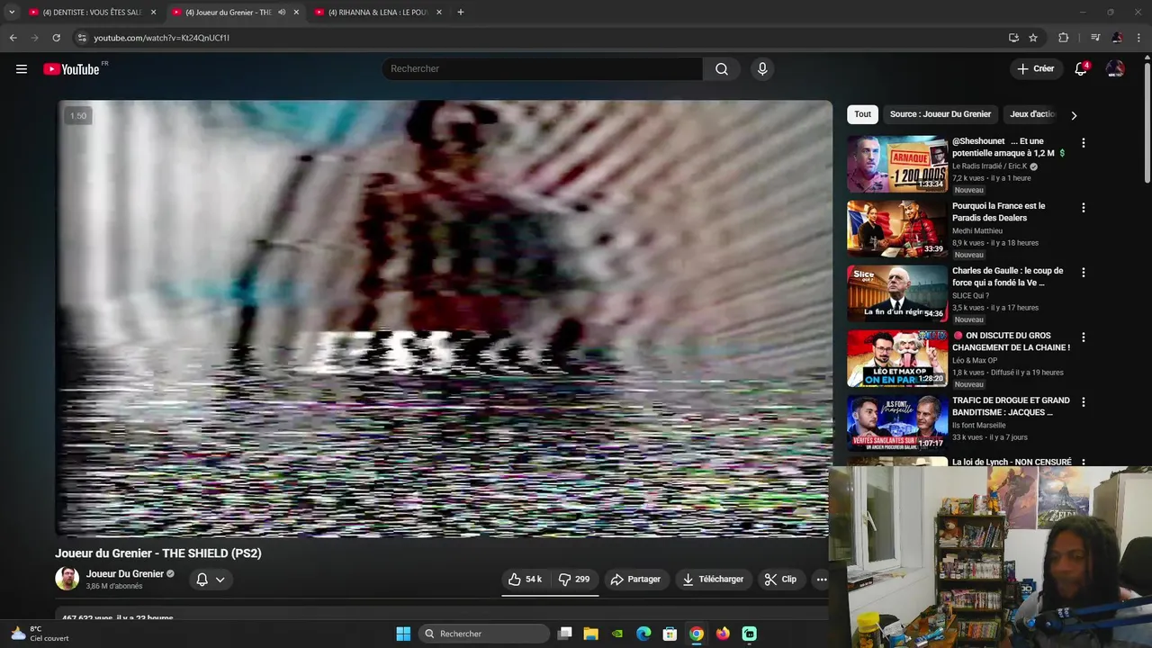
Task: Bookmark this page with star icon
Action: (x=1033, y=38)
